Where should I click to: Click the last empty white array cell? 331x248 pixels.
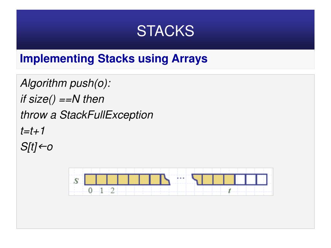point(262,180)
